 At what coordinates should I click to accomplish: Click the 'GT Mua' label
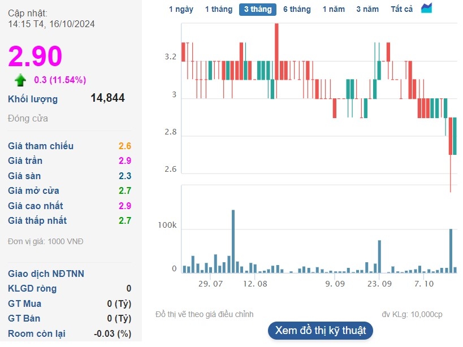coord(24,303)
